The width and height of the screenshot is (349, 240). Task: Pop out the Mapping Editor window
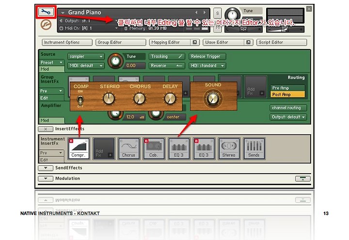click(195, 42)
